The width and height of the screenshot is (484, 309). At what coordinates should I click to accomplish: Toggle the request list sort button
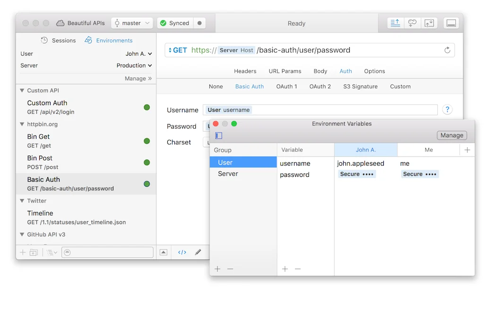point(52,252)
